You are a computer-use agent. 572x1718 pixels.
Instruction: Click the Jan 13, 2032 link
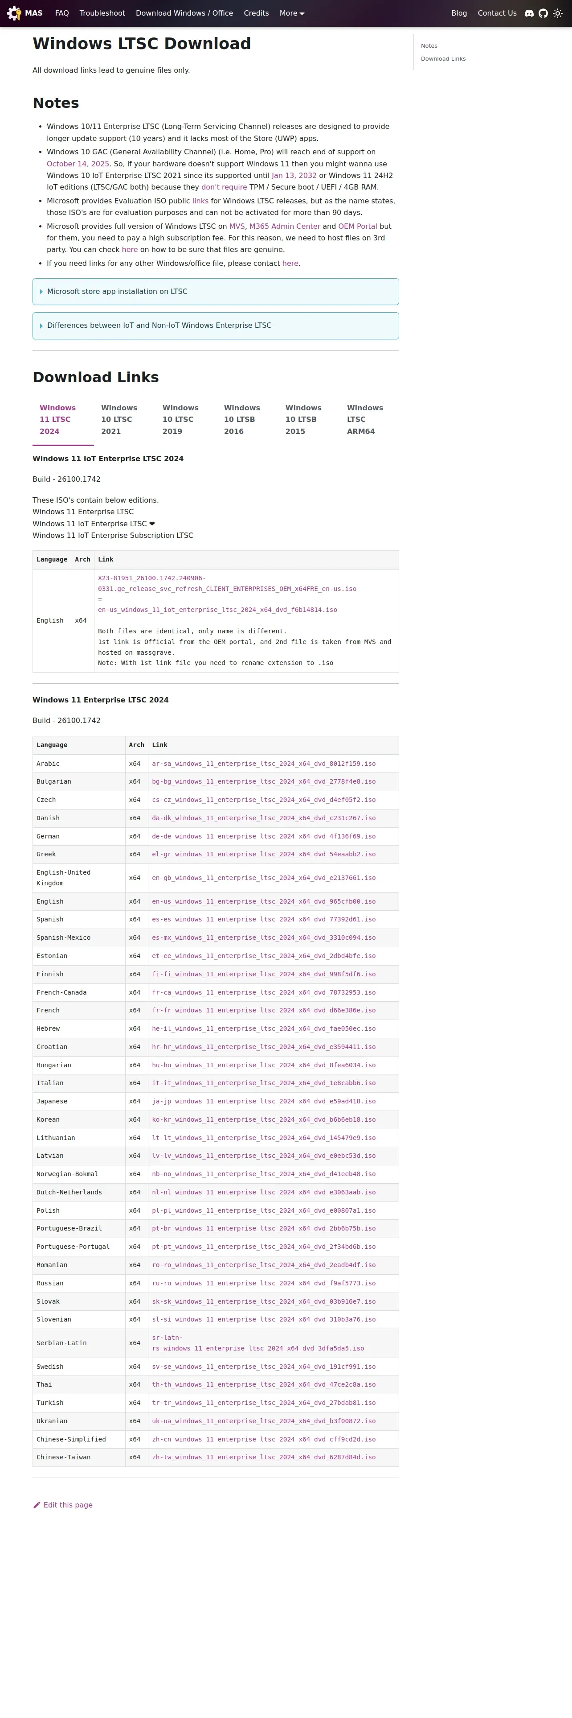coord(294,175)
